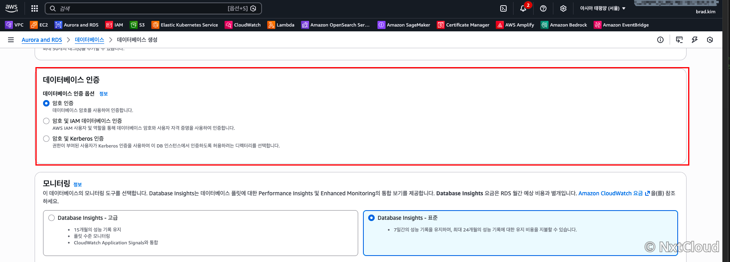Open Amazon Bedrock shortcut
The image size is (730, 262).
[x=564, y=25]
